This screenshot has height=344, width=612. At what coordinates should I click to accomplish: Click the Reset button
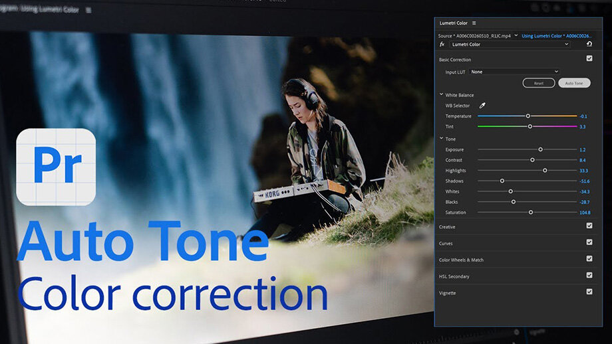coord(539,83)
